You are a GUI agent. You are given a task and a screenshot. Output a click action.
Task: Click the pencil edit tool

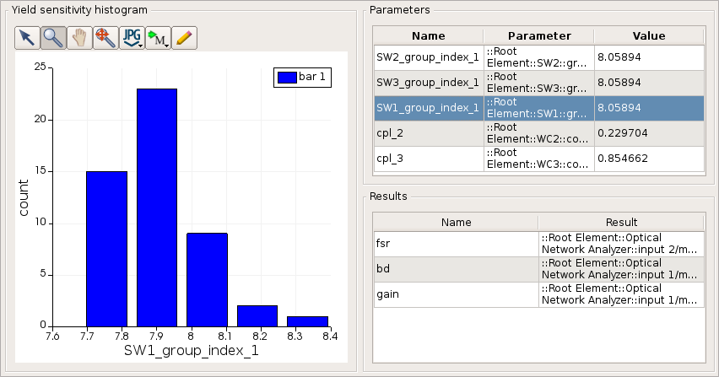pos(184,38)
